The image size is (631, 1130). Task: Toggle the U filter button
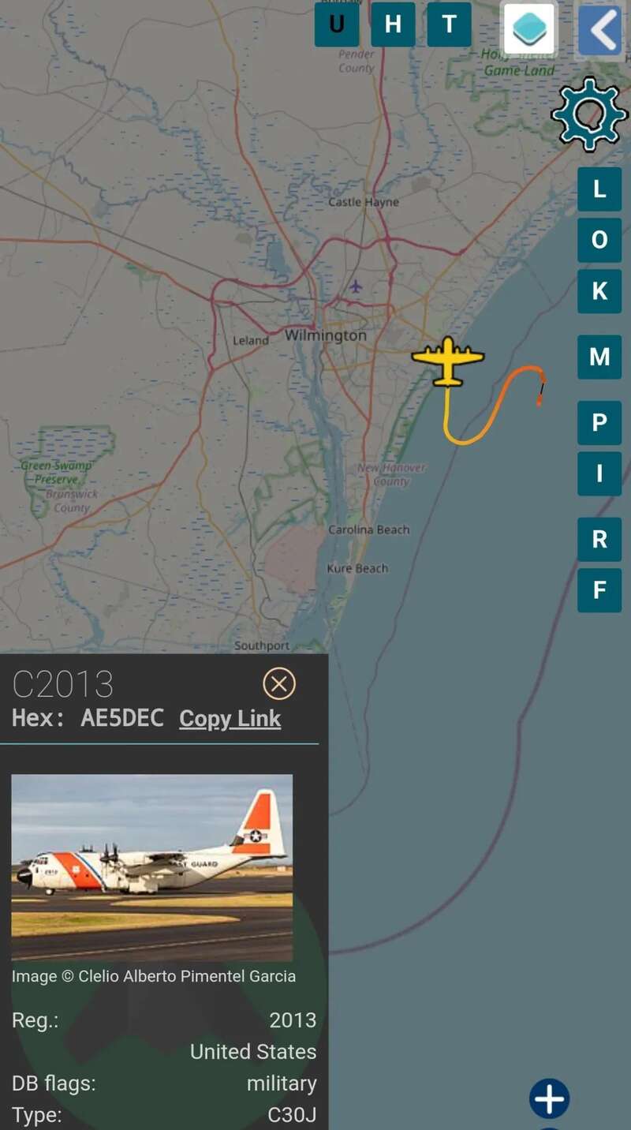(337, 24)
